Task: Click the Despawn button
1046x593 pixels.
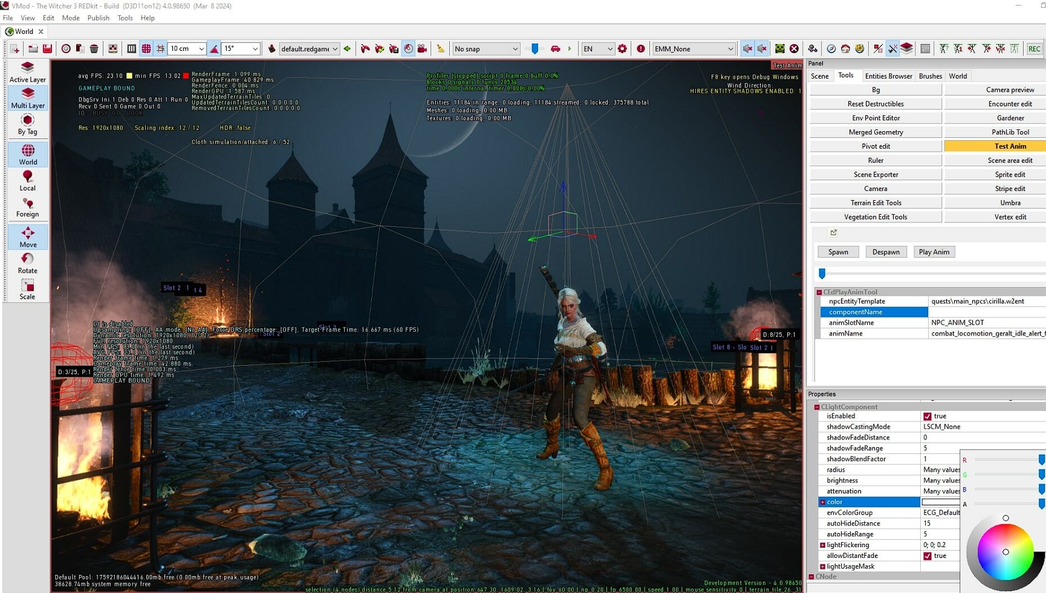Action: [x=886, y=252]
